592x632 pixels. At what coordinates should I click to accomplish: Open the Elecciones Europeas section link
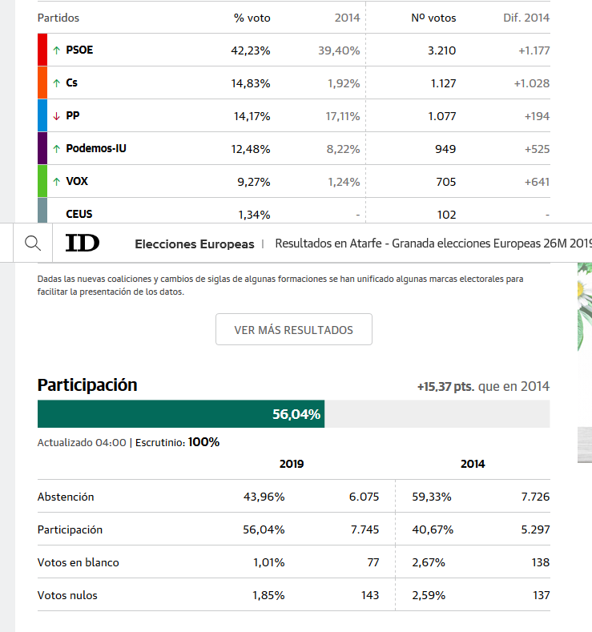[x=194, y=244]
